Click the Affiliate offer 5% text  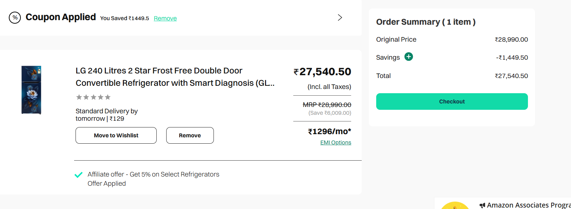pyautogui.click(x=154, y=174)
